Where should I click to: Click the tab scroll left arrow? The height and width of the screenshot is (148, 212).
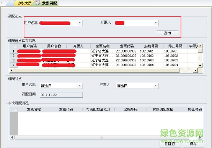2,3
